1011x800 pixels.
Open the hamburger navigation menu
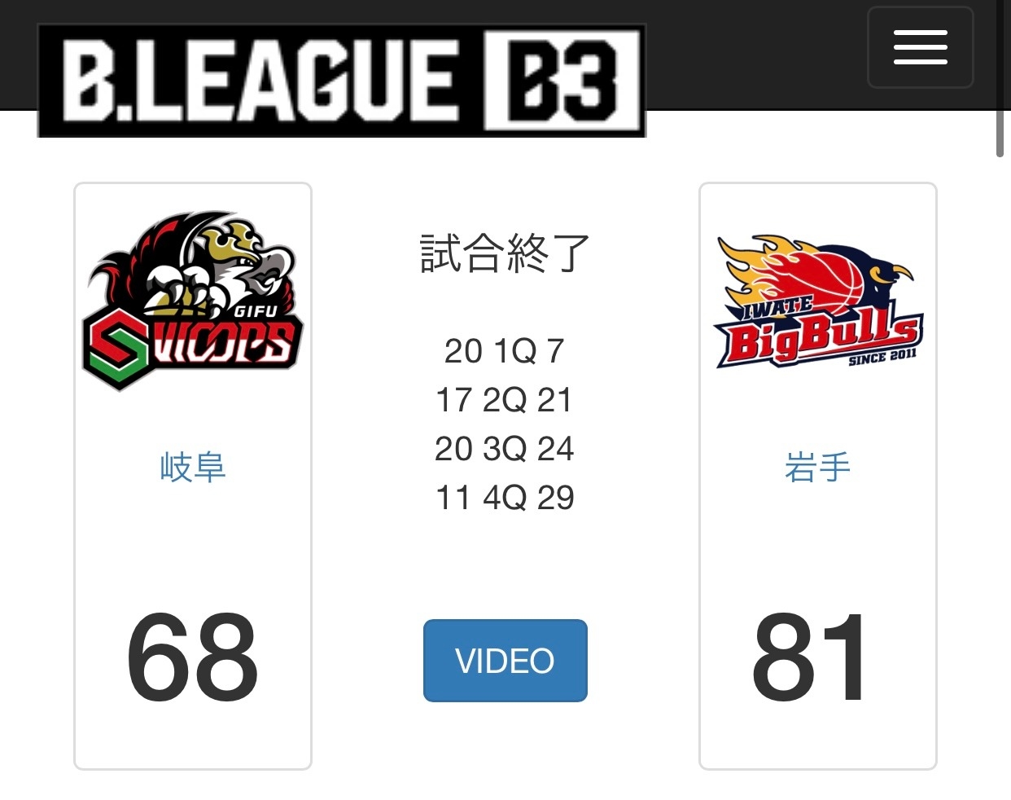(x=920, y=47)
